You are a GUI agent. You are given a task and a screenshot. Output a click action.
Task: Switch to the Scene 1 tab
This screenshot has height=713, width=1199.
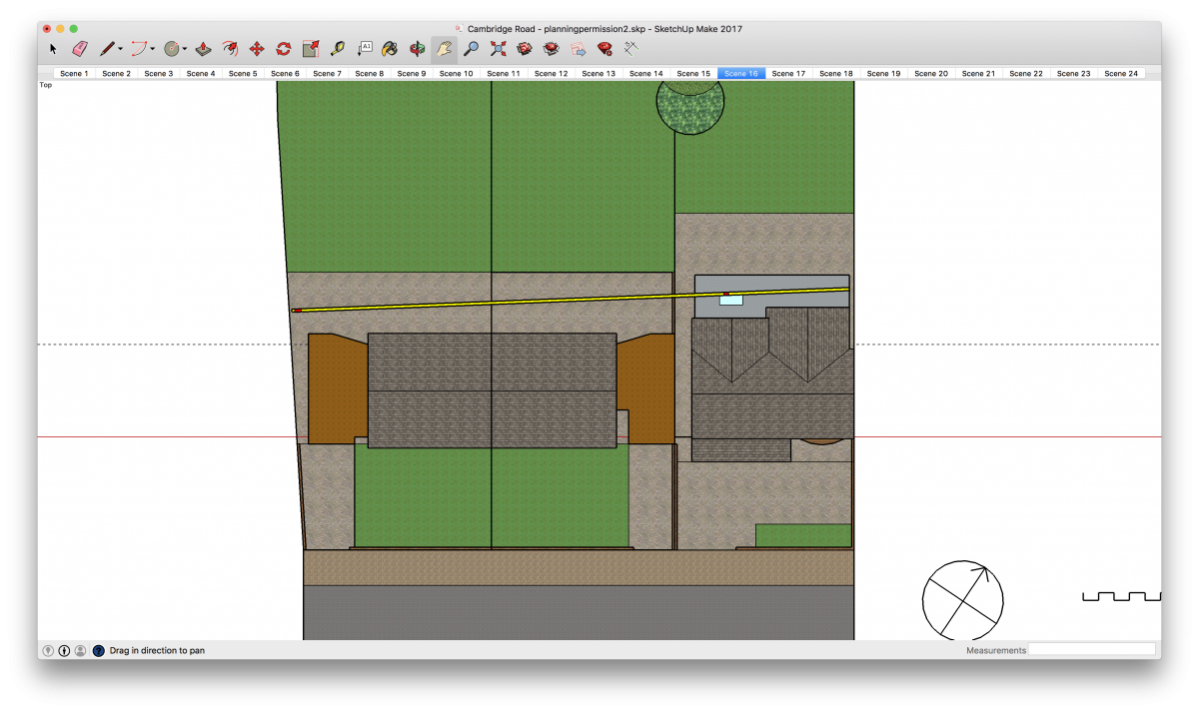click(74, 73)
